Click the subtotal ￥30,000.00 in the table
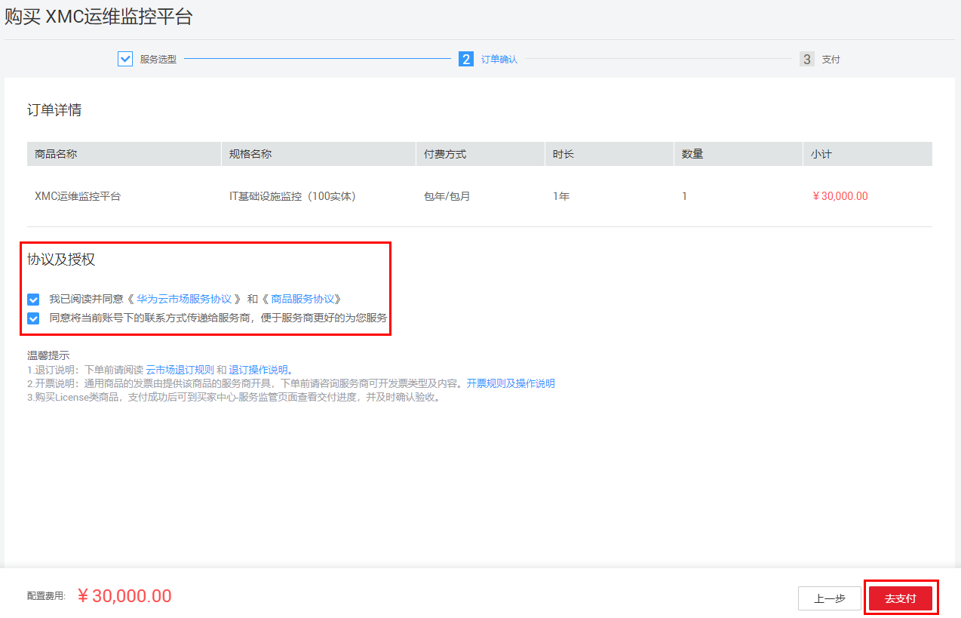Image resolution: width=961 pixels, height=618 pixels. 840,196
